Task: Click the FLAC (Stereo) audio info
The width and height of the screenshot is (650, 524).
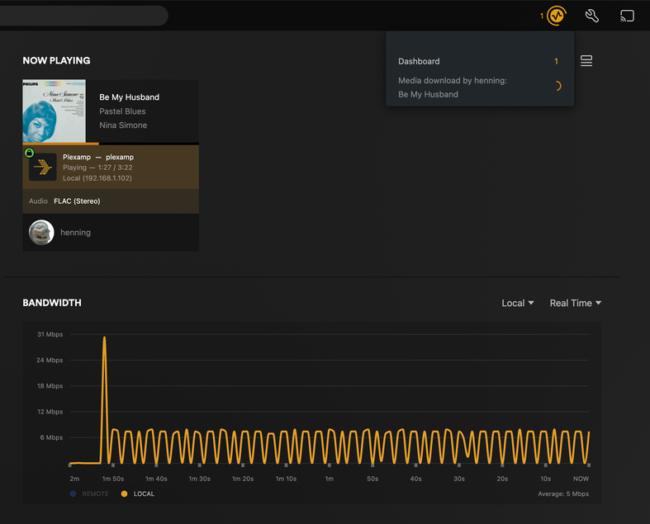Action: coord(77,201)
